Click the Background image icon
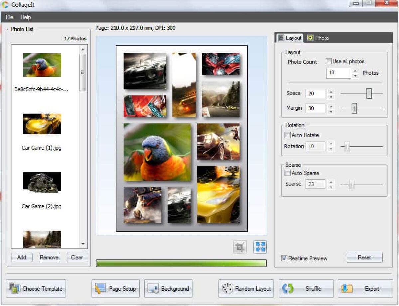Image resolution: width=399 pixels, height=306 pixels. (x=152, y=288)
